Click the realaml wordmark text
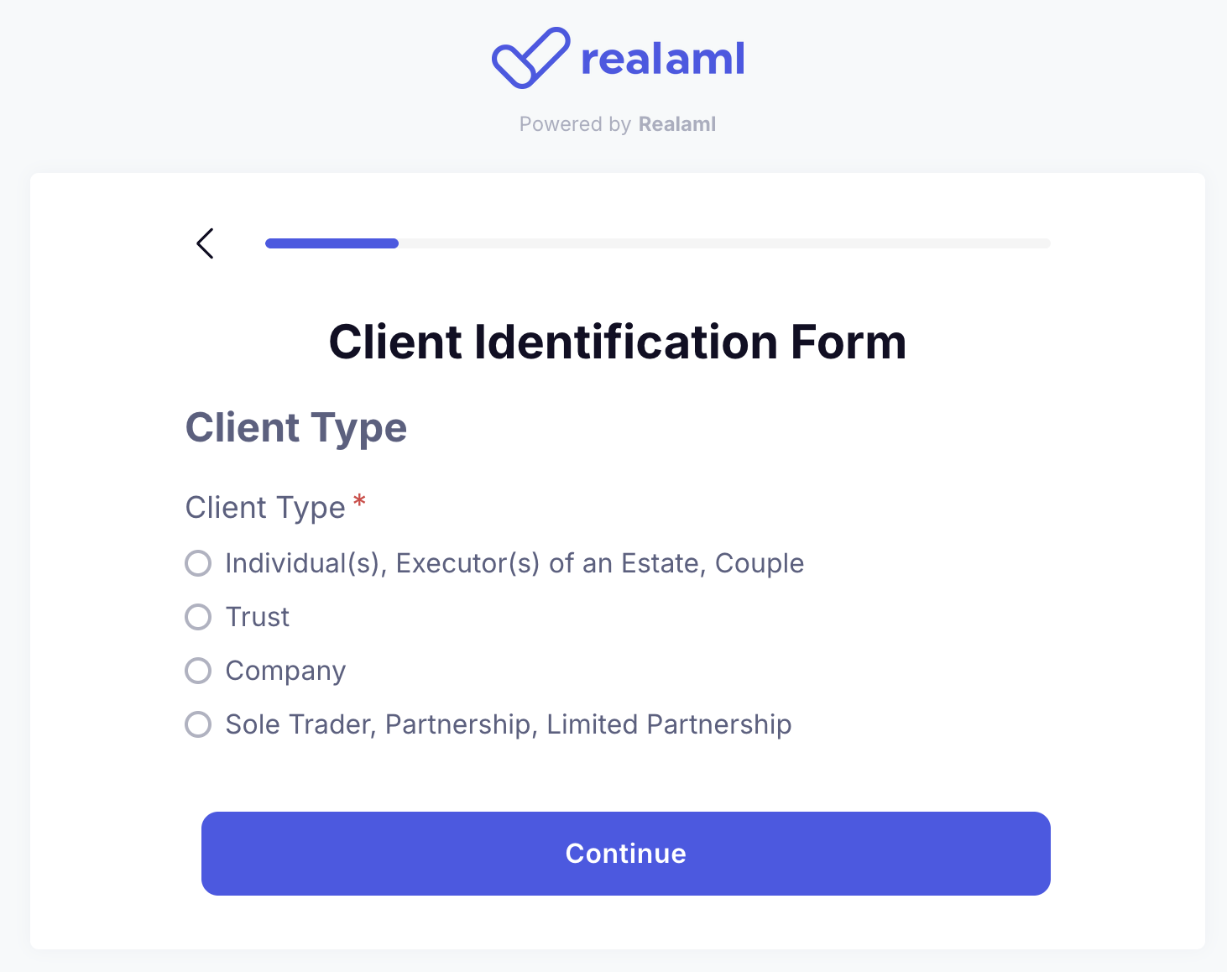 662,59
